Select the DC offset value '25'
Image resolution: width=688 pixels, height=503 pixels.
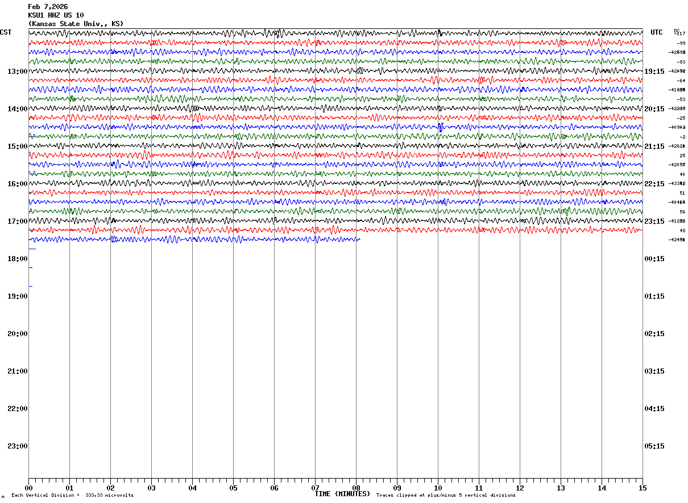pos(682,156)
